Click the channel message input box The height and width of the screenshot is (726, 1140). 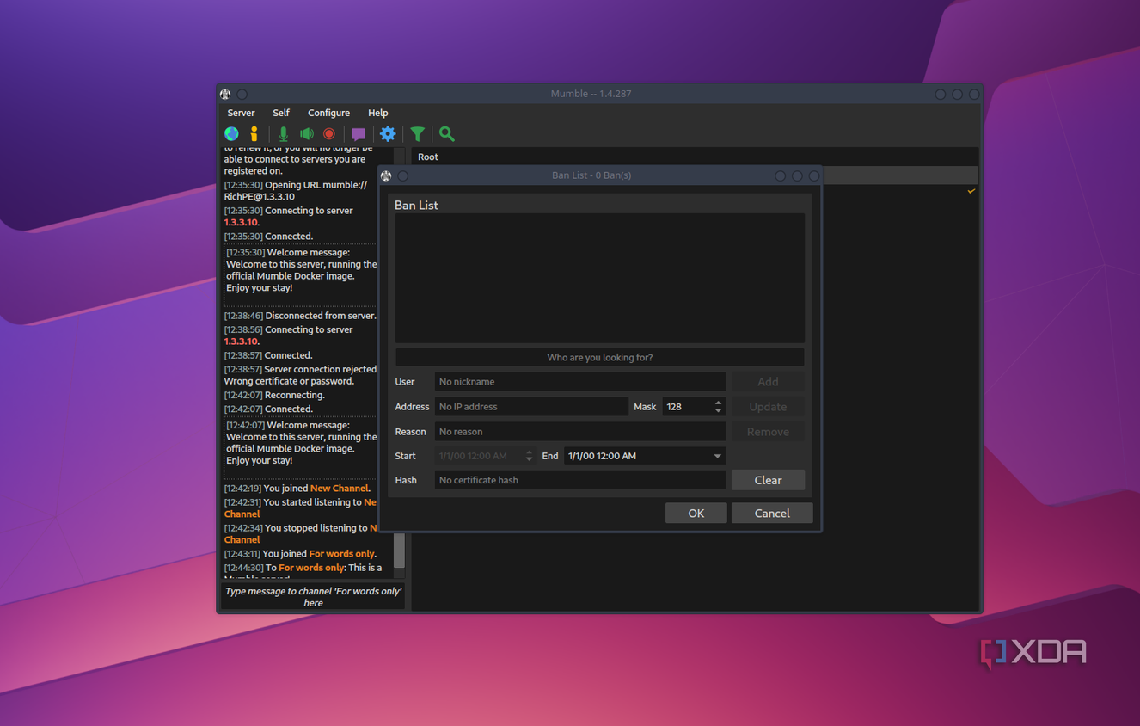[x=313, y=597]
